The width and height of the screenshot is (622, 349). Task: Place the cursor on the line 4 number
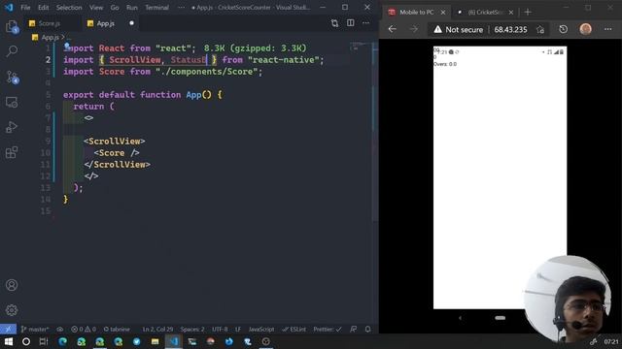tap(48, 83)
